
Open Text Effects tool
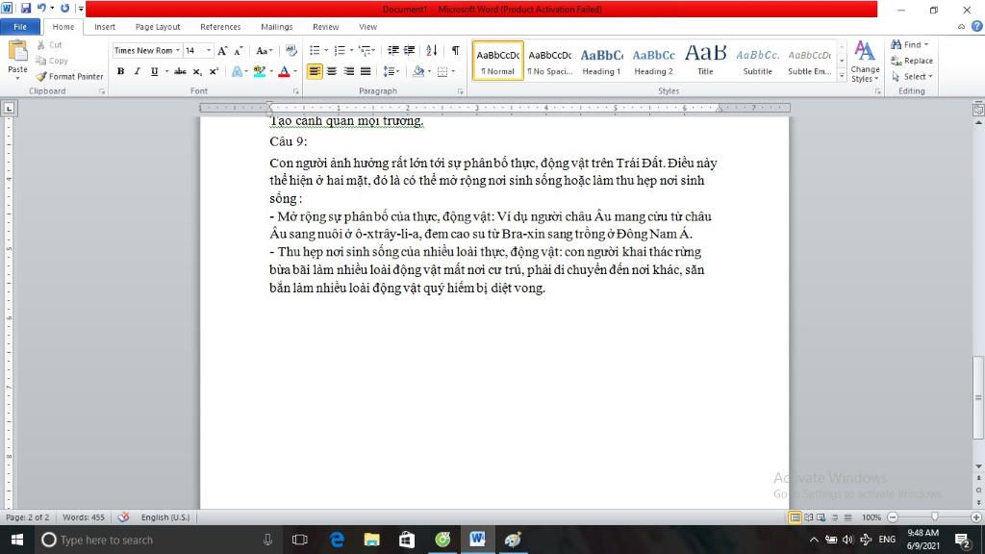tap(238, 71)
